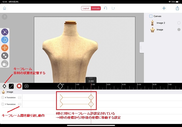Screen dimensions: 182x127
Task: Open the easing curve editor
Action: (11, 86)
